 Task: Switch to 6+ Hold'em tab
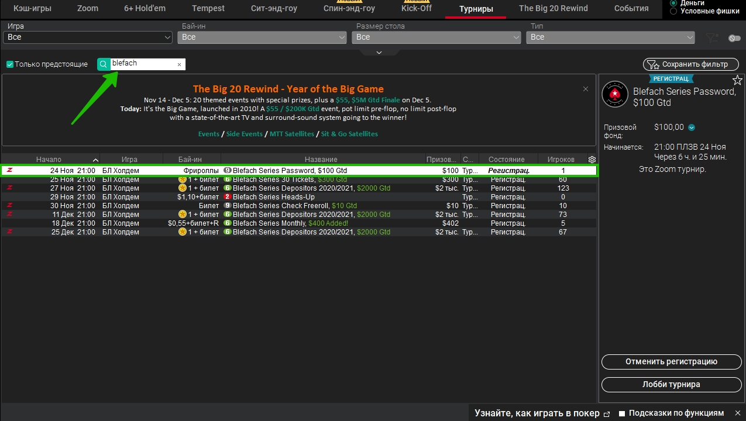pyautogui.click(x=145, y=9)
